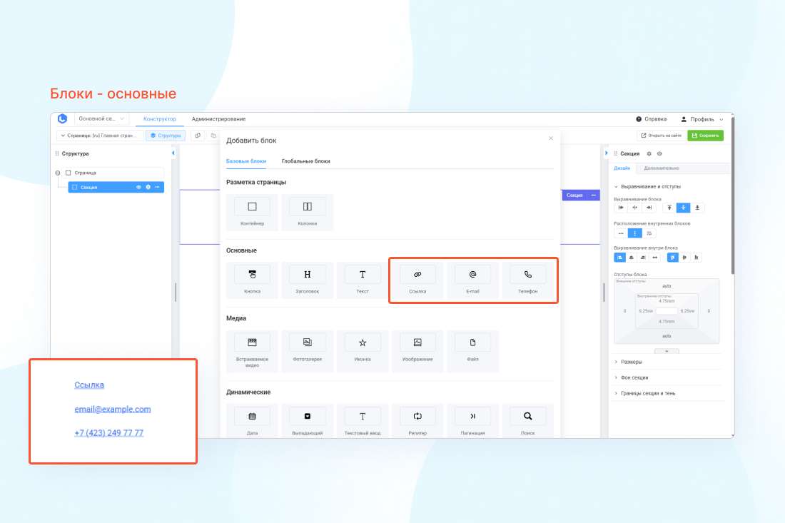The image size is (785, 523).
Task: Click the Открыть на сайте button
Action: (x=660, y=136)
